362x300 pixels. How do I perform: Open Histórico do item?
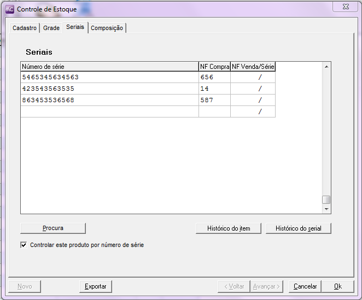click(x=229, y=228)
